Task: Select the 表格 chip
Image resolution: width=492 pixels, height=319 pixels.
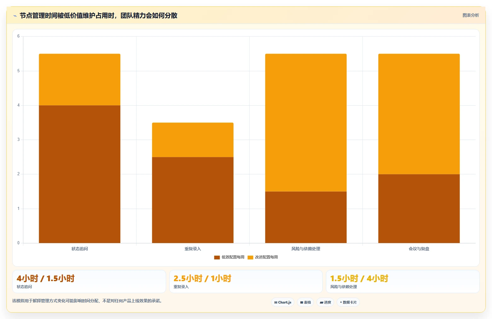Action: click(305, 302)
